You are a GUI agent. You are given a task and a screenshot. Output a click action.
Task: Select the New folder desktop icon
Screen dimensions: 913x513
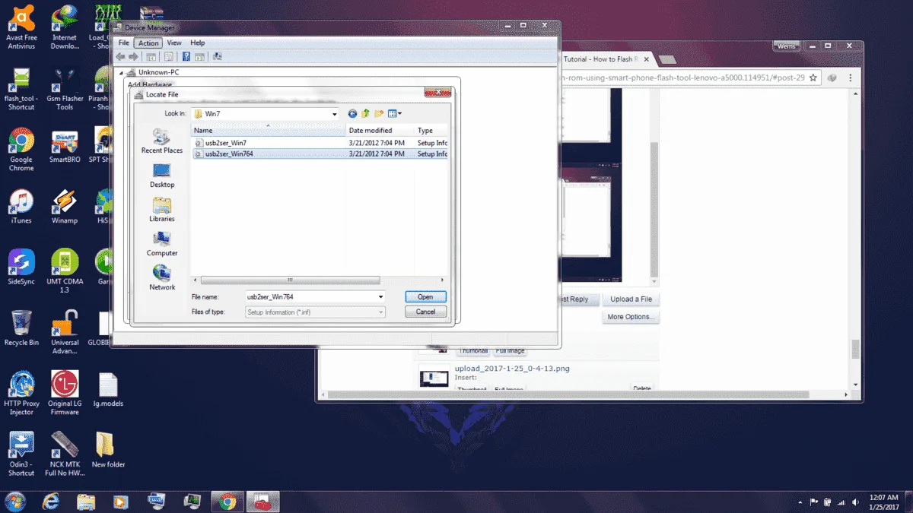click(x=108, y=450)
